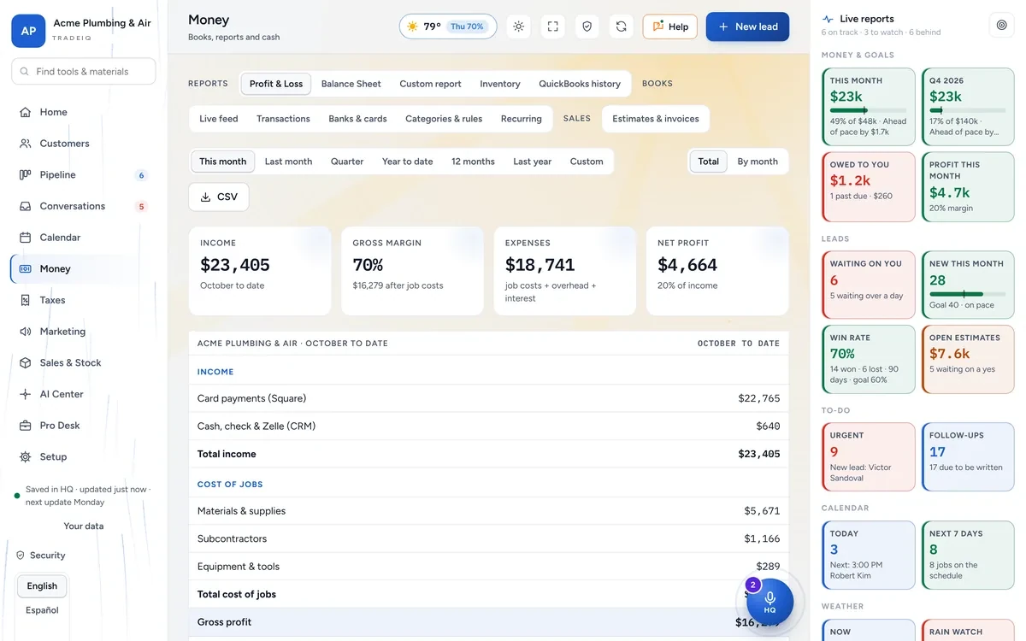
Task: Open the Categories & rules tab
Action: click(x=444, y=119)
